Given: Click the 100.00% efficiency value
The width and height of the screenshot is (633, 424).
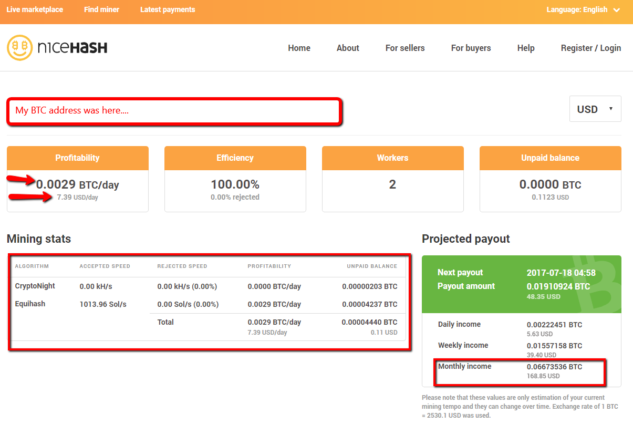Looking at the screenshot, I should 235,184.
